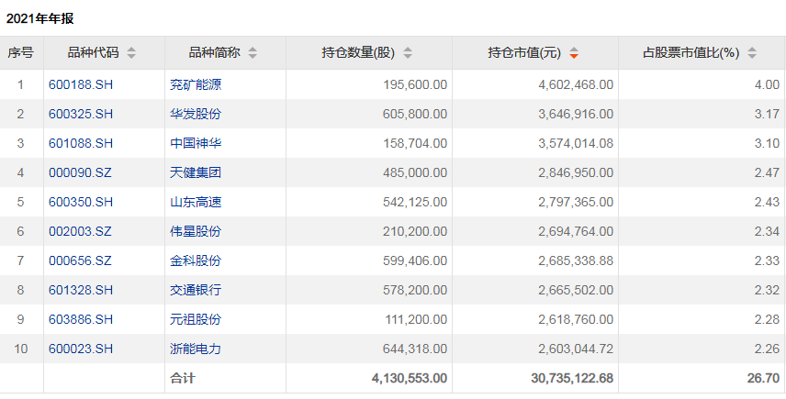The image size is (786, 399).
Task: Sort by 品种代码 column sort icon
Action: (131, 53)
